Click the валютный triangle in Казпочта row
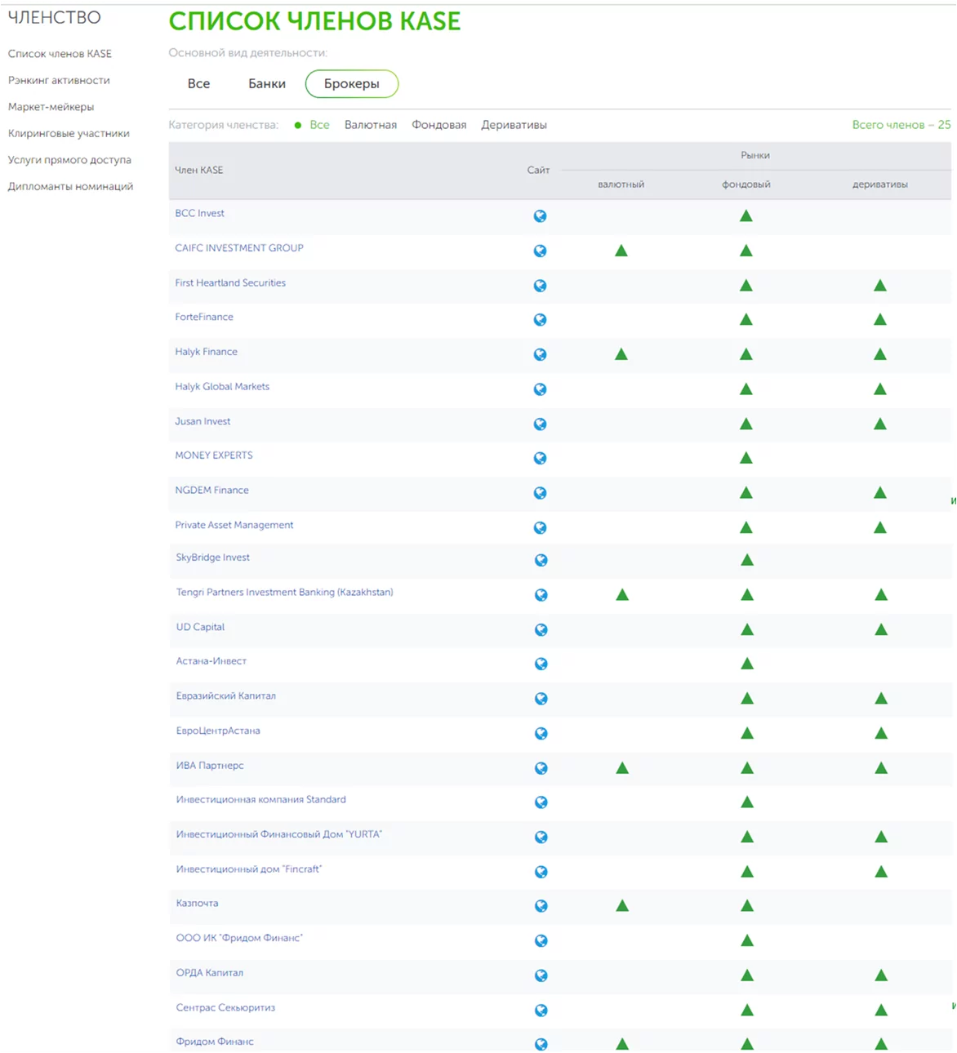The width and height of the screenshot is (957, 1053). point(622,906)
